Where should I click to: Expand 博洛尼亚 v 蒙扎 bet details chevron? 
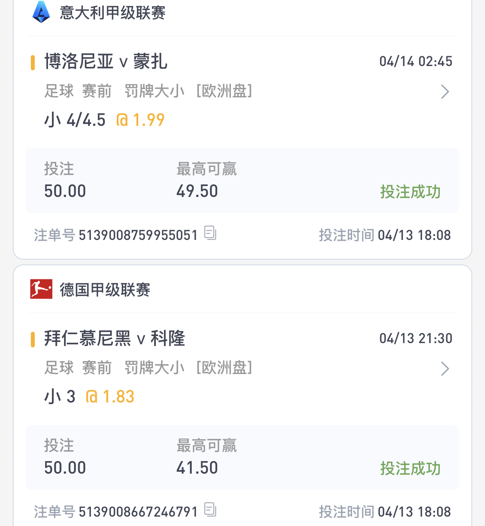(445, 92)
